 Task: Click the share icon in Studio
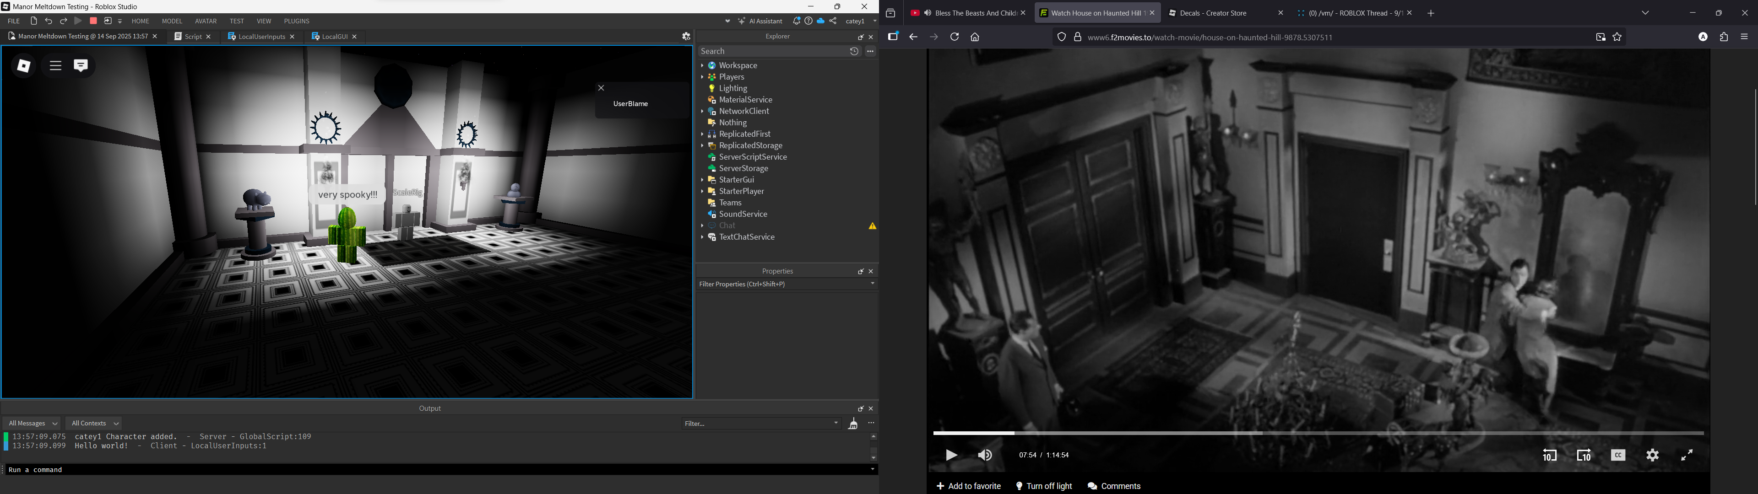pyautogui.click(x=833, y=21)
